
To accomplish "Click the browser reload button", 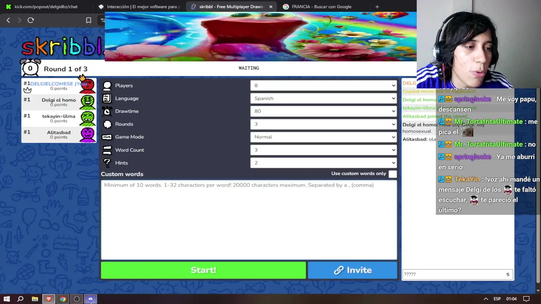I will pos(30,20).
